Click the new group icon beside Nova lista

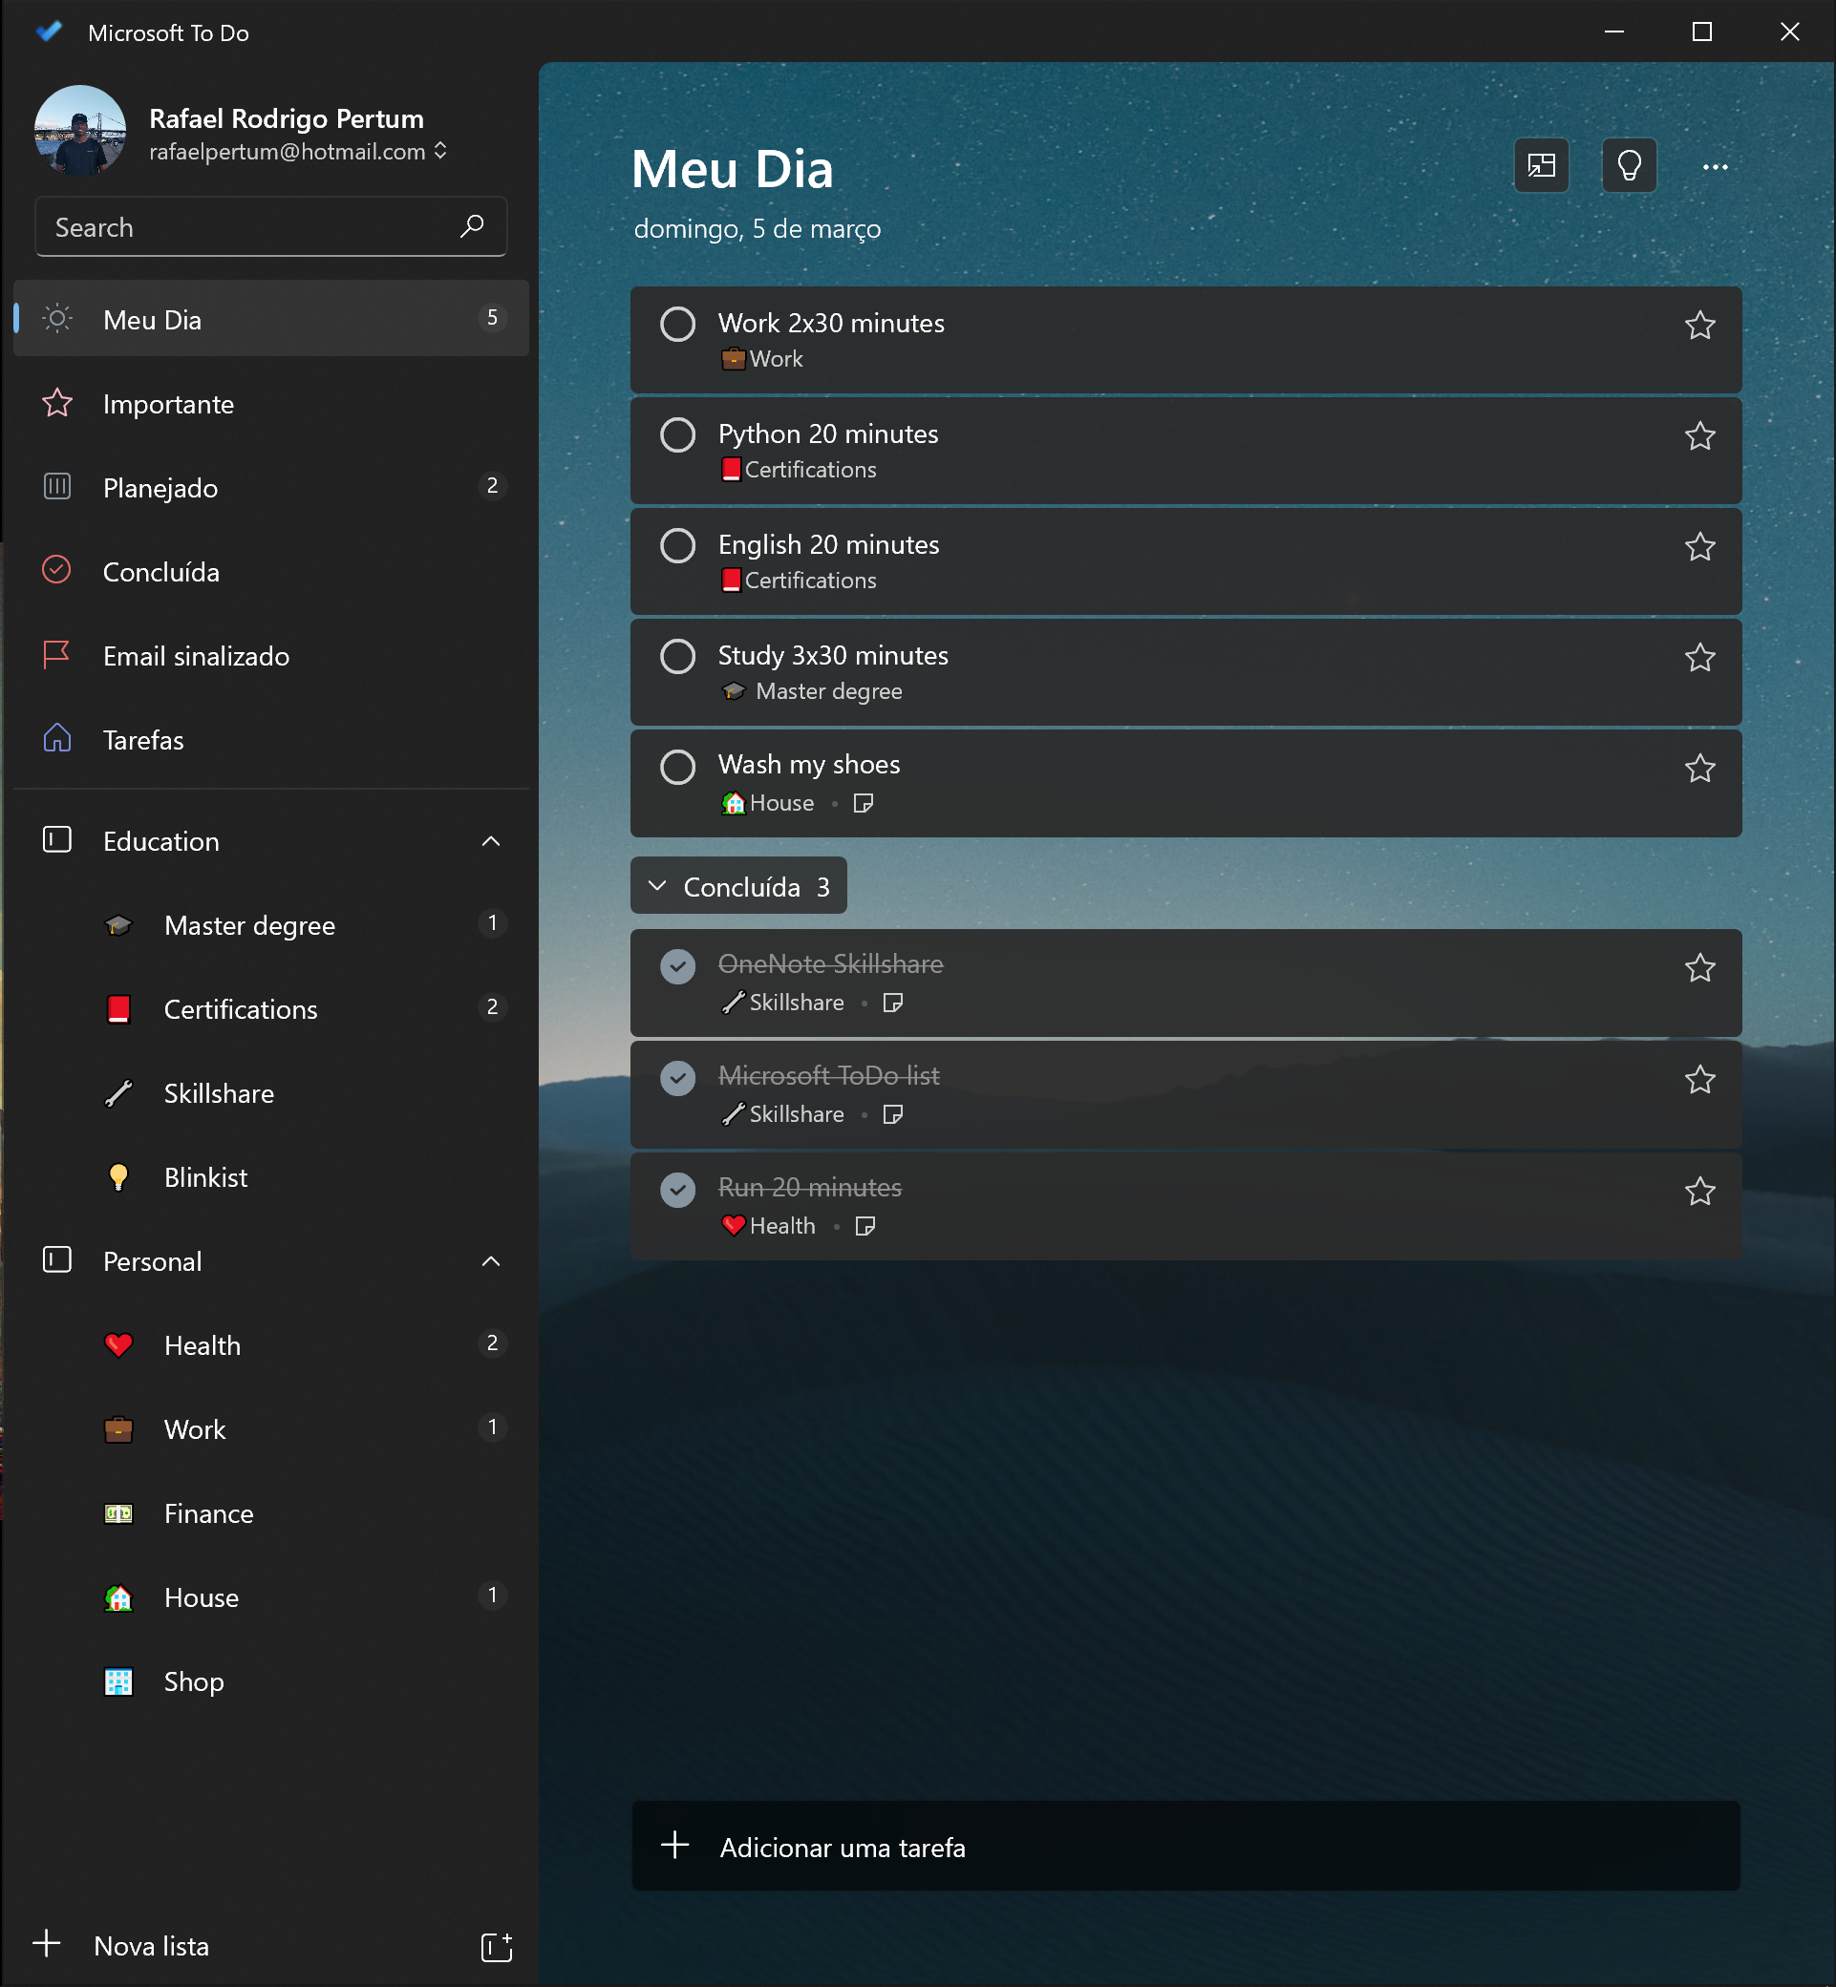496,1946
